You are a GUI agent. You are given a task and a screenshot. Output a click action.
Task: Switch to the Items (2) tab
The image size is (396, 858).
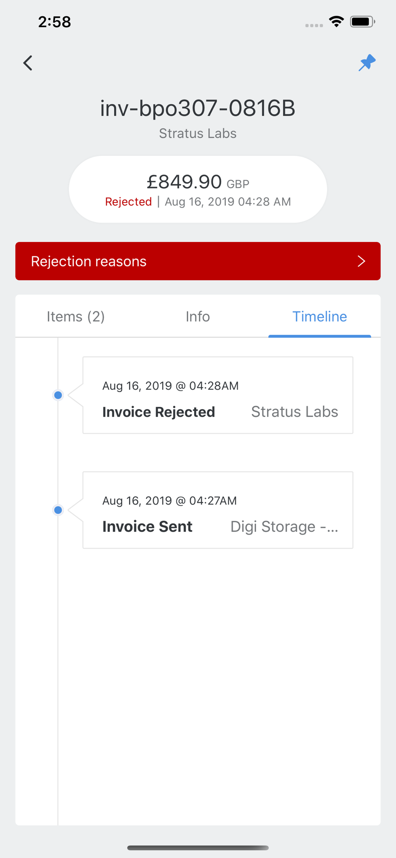pyautogui.click(x=76, y=317)
